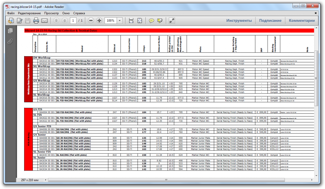Click the 'DH Worldcup' section heading
The width and height of the screenshot is (325, 189).
(x=42, y=58)
